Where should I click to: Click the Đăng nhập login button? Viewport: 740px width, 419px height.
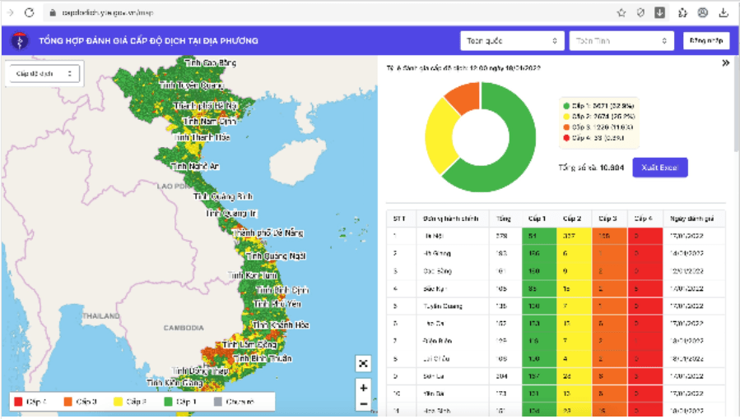tap(706, 41)
